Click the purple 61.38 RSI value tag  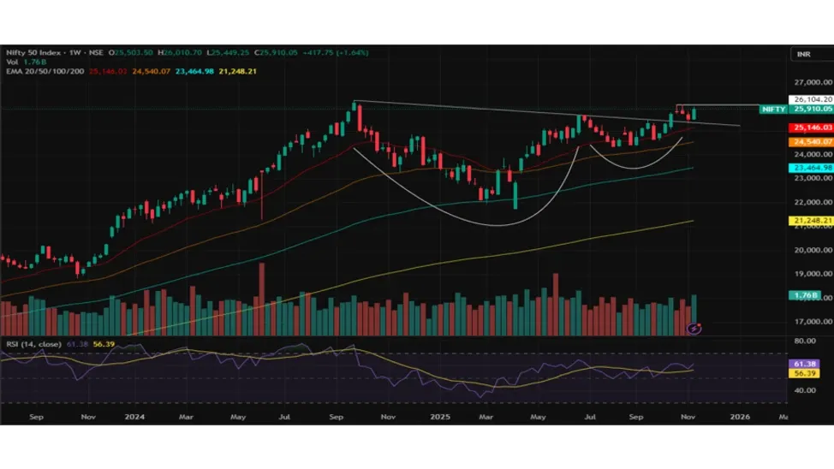click(x=805, y=363)
